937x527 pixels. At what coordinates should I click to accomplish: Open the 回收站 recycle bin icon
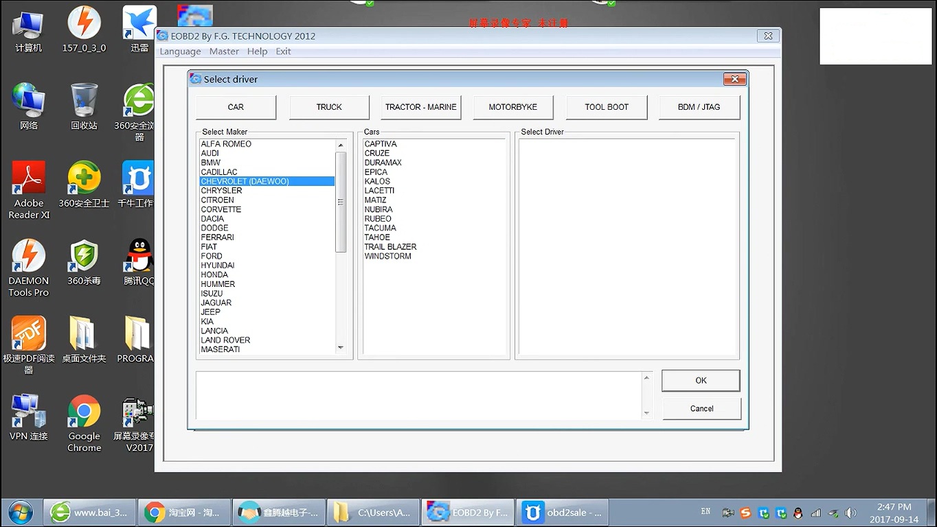(84, 107)
